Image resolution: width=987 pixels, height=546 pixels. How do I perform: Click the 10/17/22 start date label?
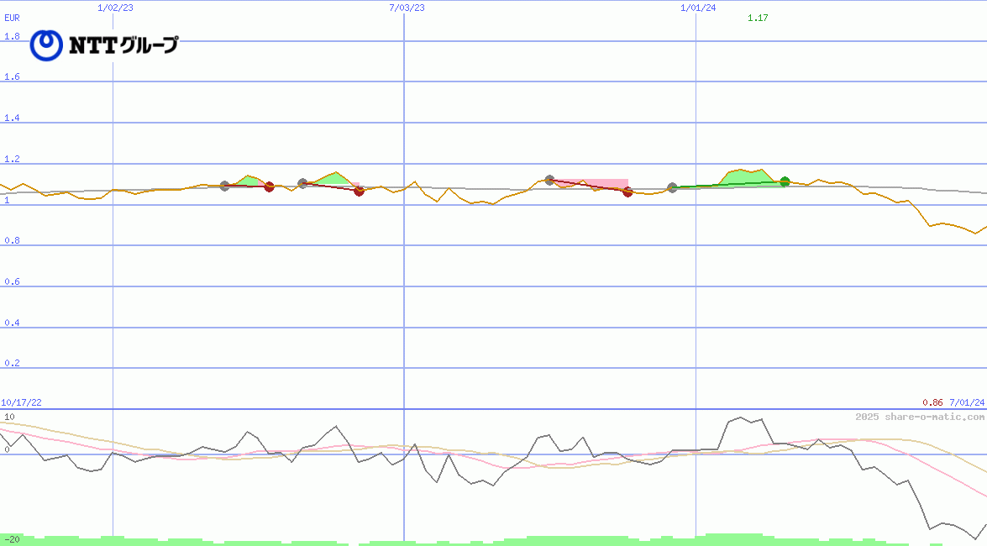coord(21,403)
